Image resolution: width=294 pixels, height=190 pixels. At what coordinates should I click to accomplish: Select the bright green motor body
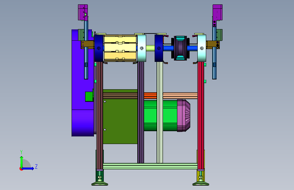coord(160,116)
